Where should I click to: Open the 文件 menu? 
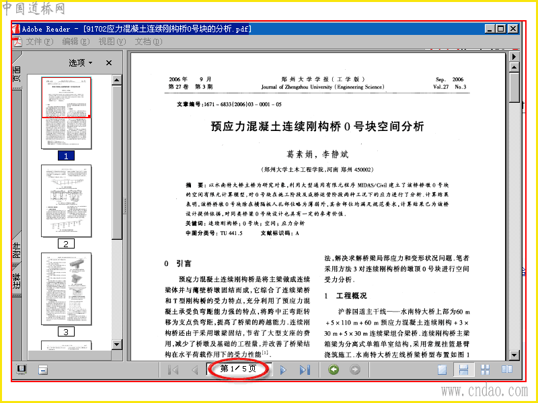pos(40,42)
